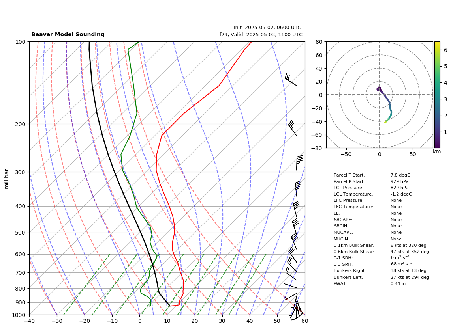Click the hodograph colorbar
Viewport: 451px width, 328px height.
437,95
